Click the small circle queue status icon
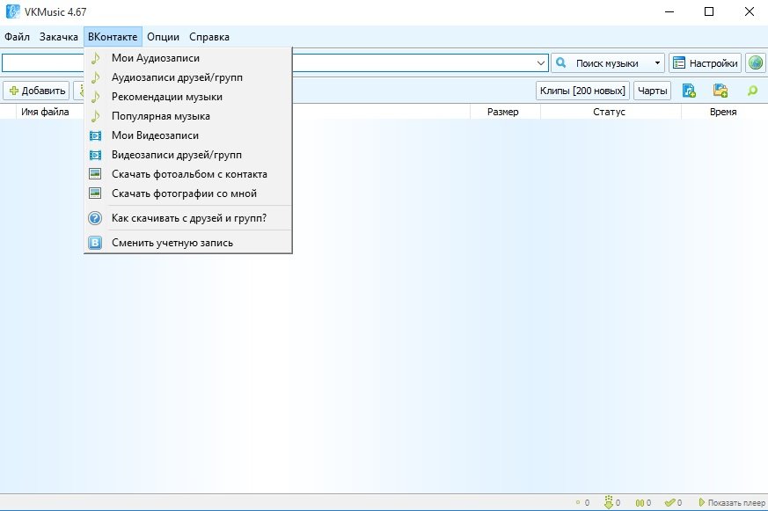768x511 pixels. point(578,503)
